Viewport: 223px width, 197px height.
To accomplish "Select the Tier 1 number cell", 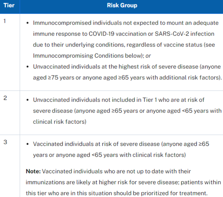I will coord(5,21).
